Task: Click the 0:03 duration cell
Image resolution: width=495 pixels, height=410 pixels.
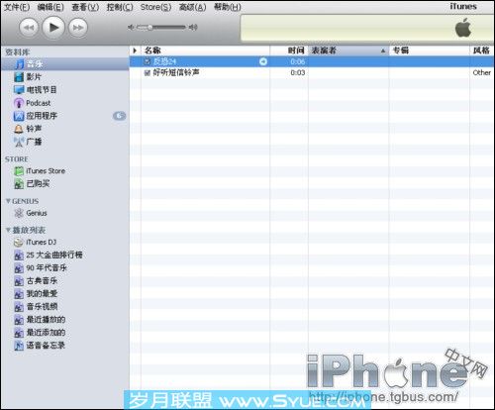Action: pyautogui.click(x=298, y=72)
